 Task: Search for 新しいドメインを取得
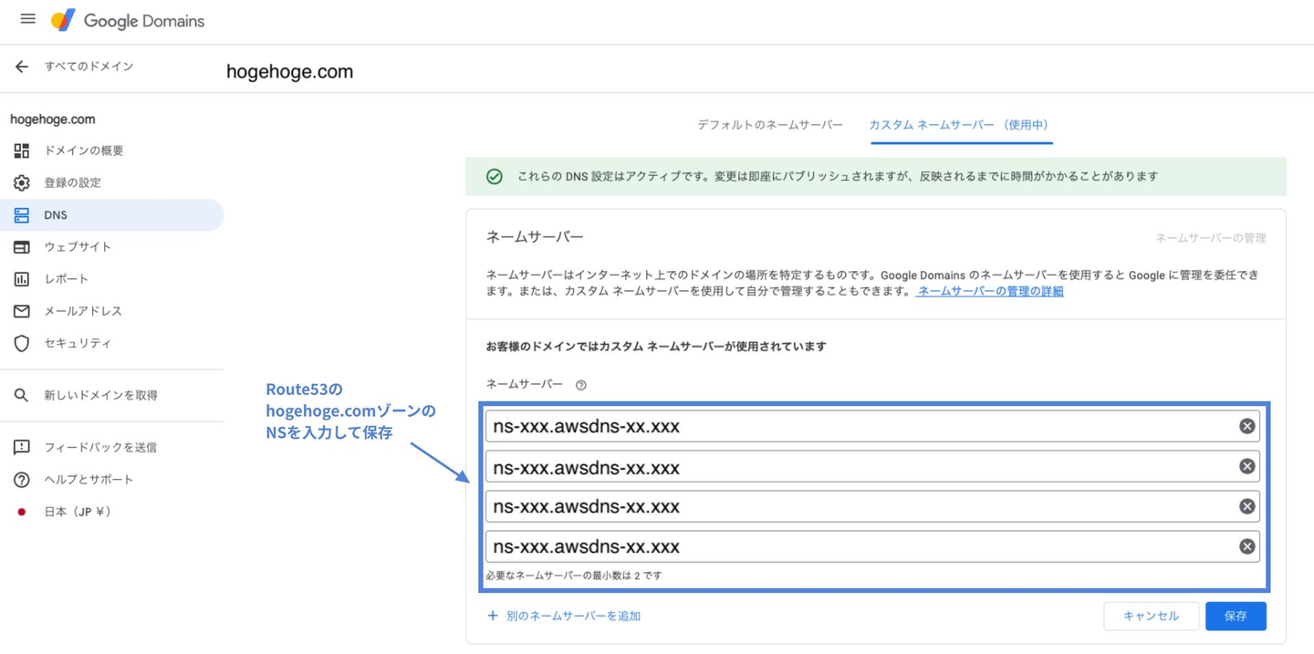pyautogui.click(x=100, y=395)
